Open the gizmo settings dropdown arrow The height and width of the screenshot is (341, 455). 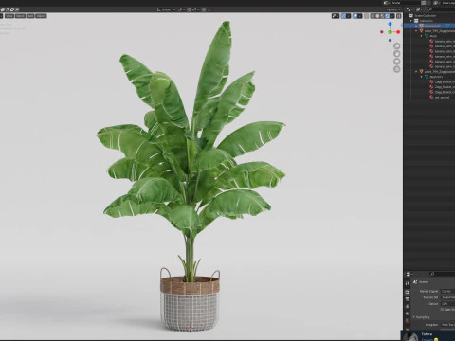[x=348, y=16]
